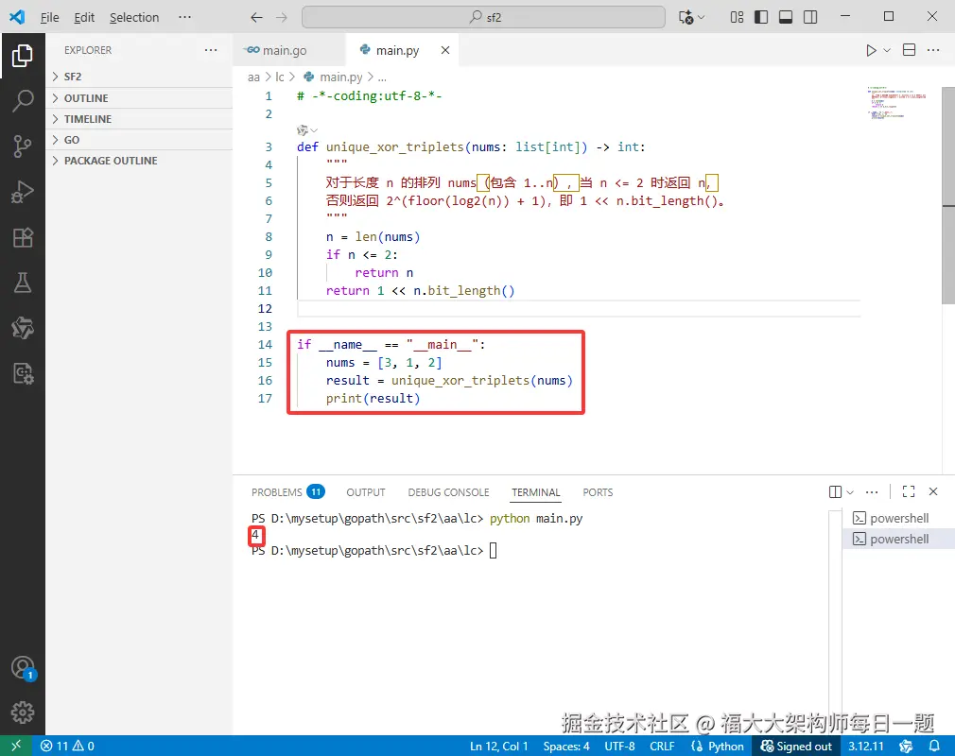The height and width of the screenshot is (756, 955).
Task: Toggle the bottom panel layout button
Action: pyautogui.click(x=786, y=17)
